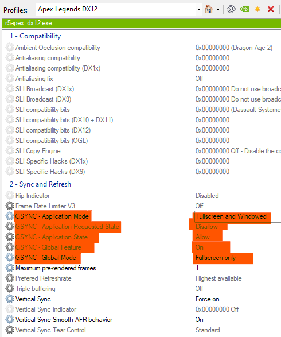Click gear icon for Vertical Sync Indicator

click(x=10, y=309)
